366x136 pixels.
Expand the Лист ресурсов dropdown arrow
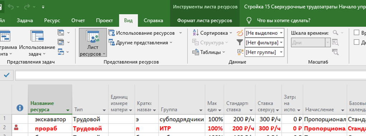(x=104, y=54)
